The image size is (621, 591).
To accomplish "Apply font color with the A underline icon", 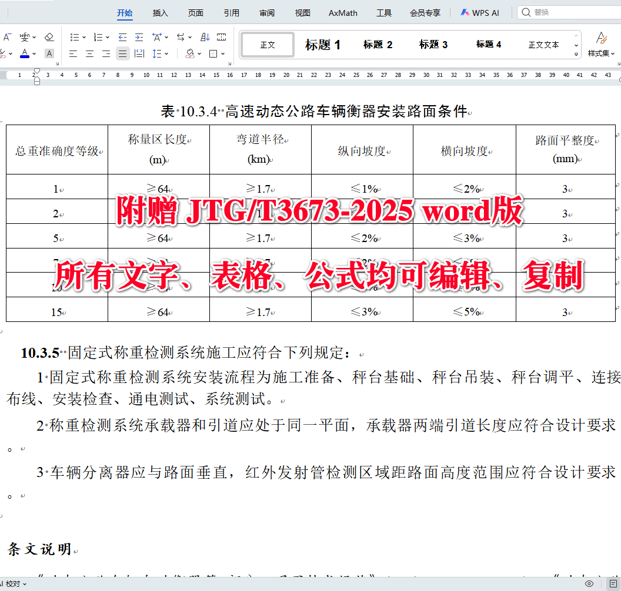I will click(x=24, y=53).
